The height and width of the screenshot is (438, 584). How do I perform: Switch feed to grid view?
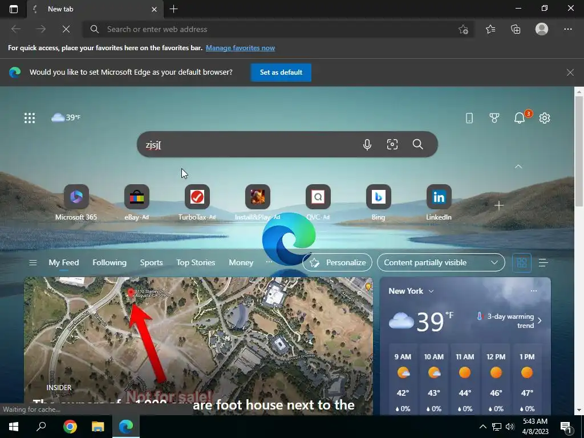tap(521, 262)
